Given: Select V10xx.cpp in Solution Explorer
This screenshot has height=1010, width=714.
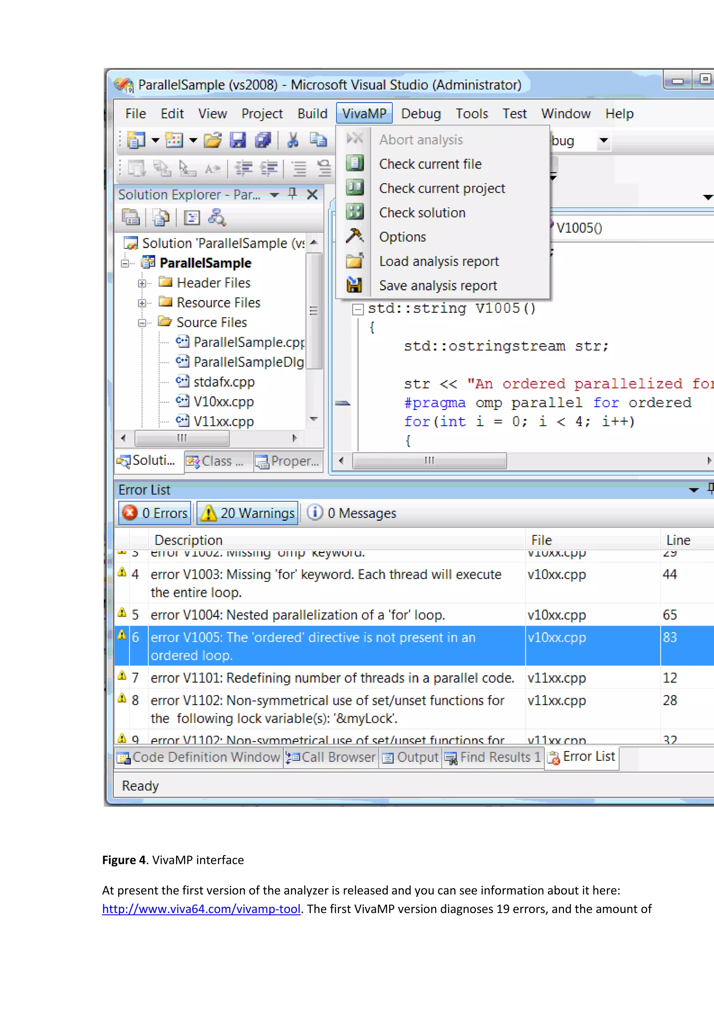Looking at the screenshot, I should [x=223, y=401].
